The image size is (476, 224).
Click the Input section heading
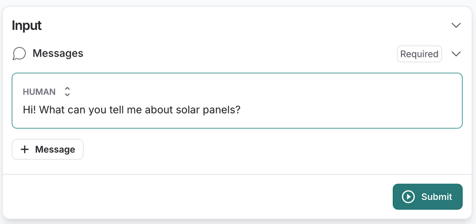[27, 26]
